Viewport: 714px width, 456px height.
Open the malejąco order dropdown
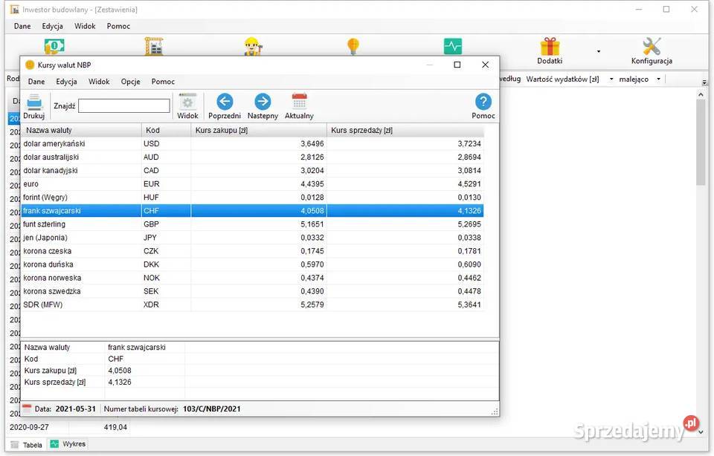click(x=640, y=79)
